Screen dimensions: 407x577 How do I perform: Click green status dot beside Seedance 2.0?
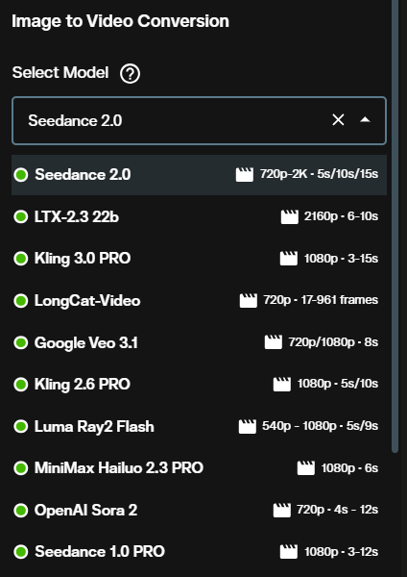21,175
